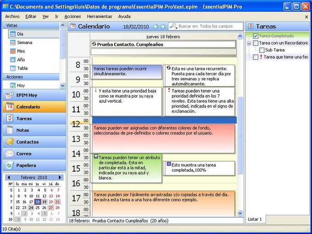This screenshot has width=312, height=234.
Task: Open the Editar menu
Action: click(x=31, y=17)
